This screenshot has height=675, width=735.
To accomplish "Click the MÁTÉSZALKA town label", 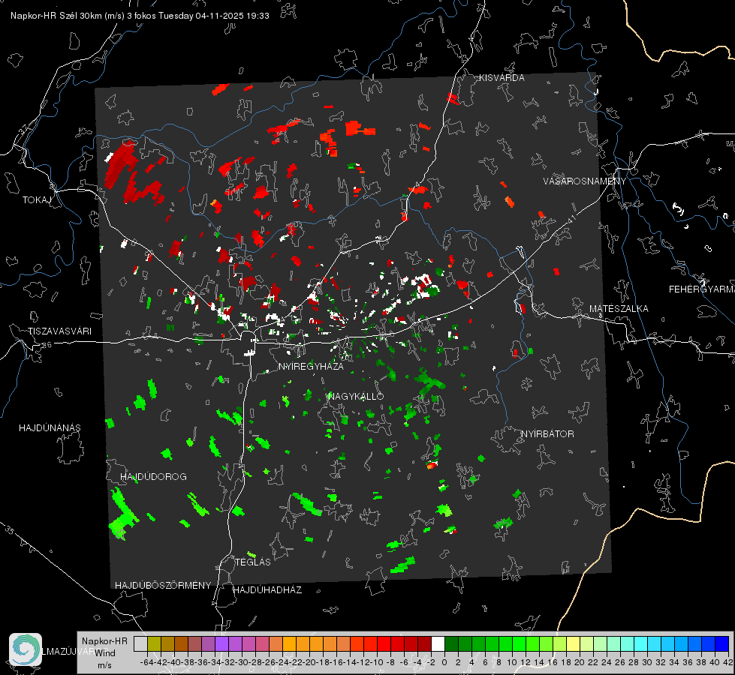I will coord(619,309).
